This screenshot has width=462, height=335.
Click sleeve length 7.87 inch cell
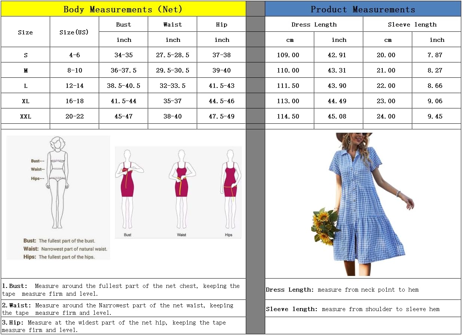pos(437,55)
